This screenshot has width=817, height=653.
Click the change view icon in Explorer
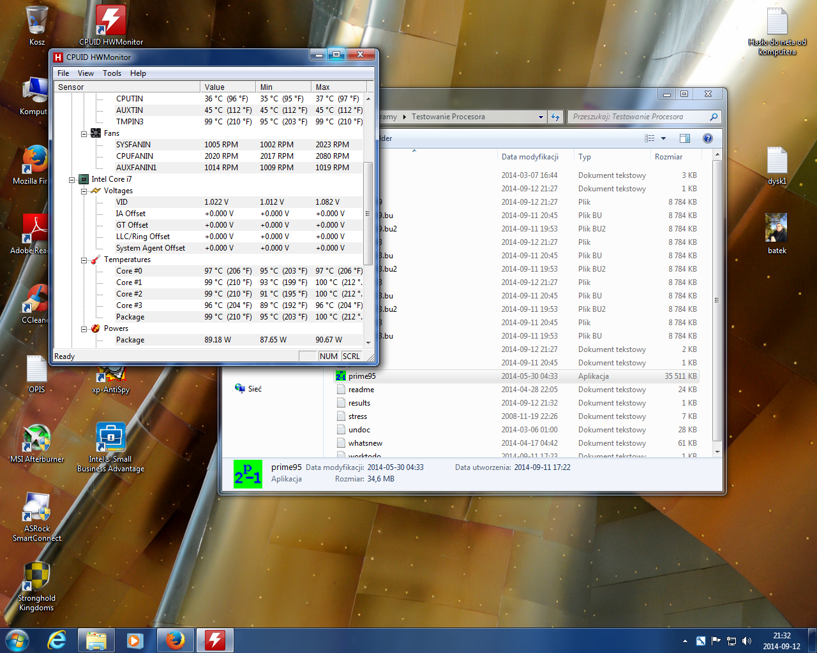[x=650, y=138]
